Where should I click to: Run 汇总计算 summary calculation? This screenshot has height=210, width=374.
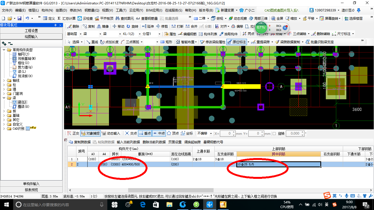coord(67,18)
